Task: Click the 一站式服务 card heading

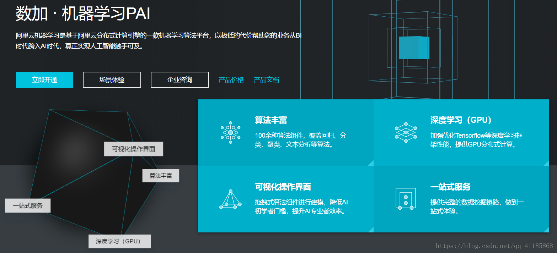Action: point(450,187)
